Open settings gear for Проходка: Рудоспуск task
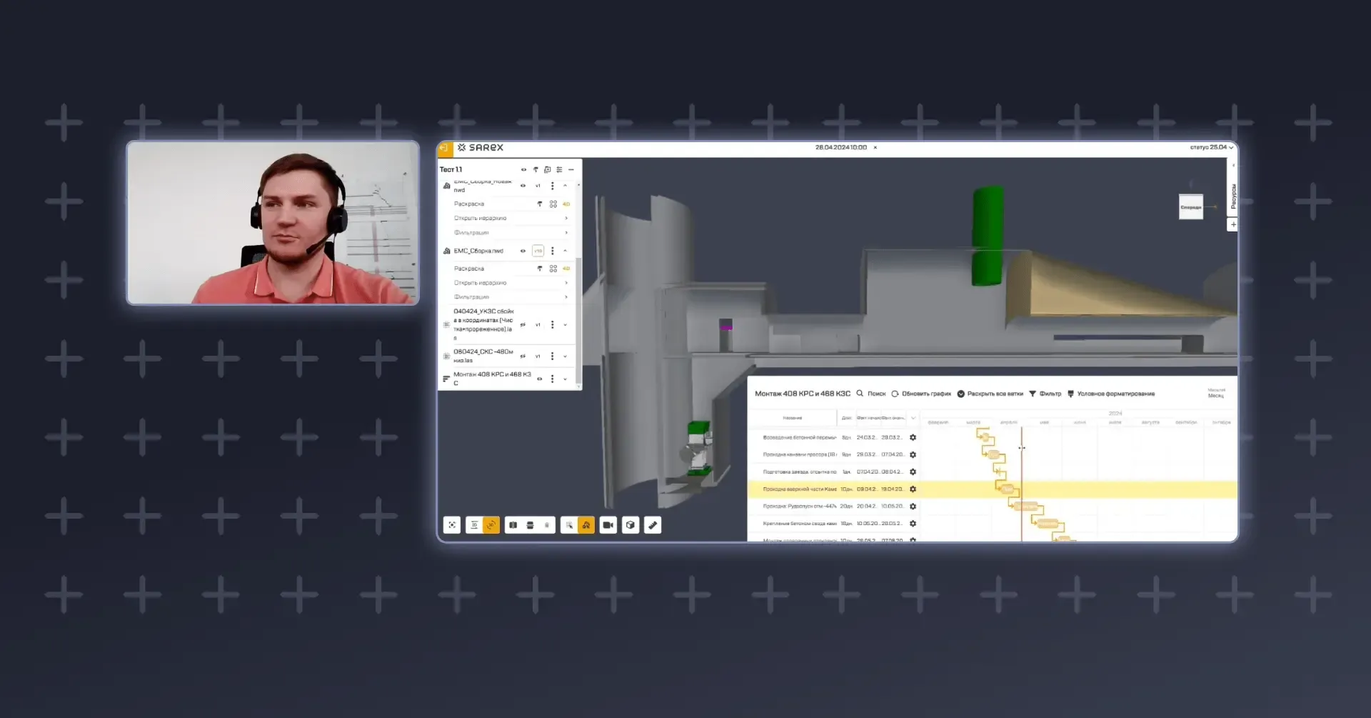Viewport: 1371px width, 718px height. [913, 506]
